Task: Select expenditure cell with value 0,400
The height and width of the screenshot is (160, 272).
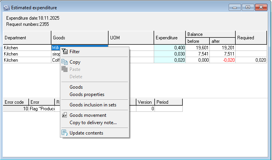Action: tap(170, 48)
